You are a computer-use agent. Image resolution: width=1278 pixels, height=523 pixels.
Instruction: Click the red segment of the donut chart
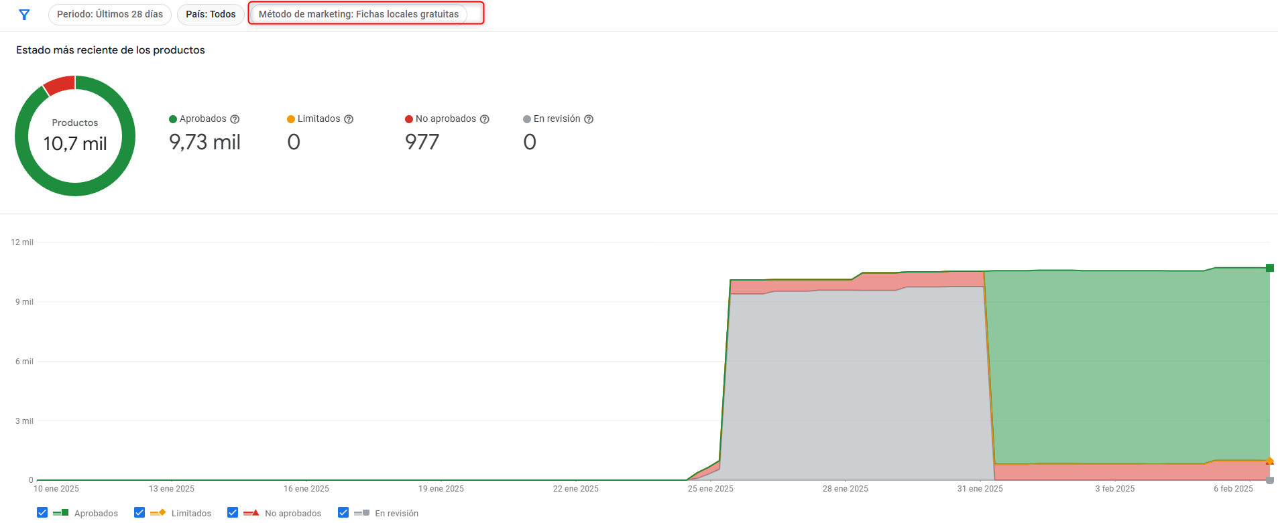pos(60,85)
